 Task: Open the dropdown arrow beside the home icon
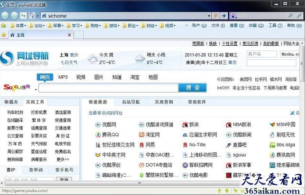point(37,16)
